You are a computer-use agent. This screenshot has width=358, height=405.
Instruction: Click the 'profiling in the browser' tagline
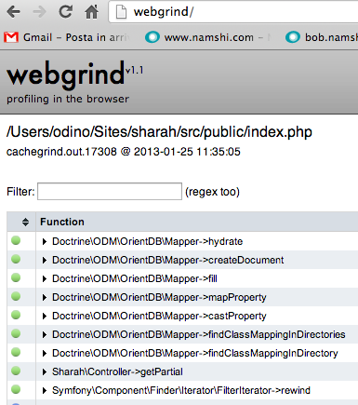68,99
